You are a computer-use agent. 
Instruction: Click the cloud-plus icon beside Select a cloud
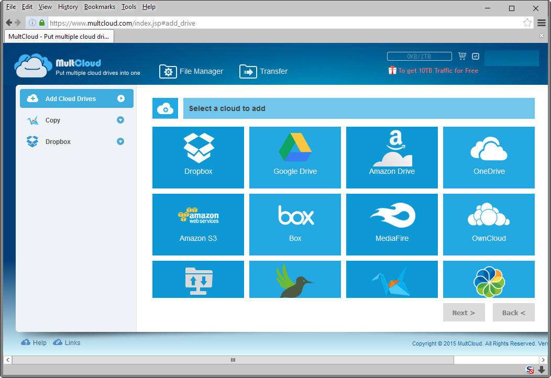[165, 108]
